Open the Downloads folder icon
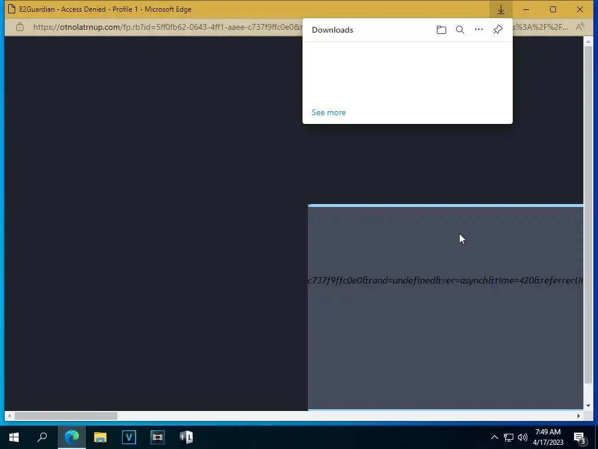The width and height of the screenshot is (598, 449). click(x=441, y=30)
